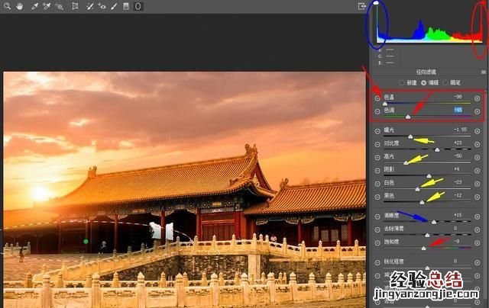This screenshot has height=308, width=489.
Task: Click the 白色 value field showing -23
Action: pos(458,181)
